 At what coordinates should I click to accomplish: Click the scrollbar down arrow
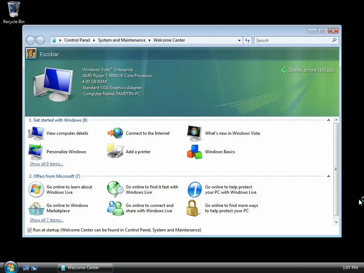pos(336,223)
